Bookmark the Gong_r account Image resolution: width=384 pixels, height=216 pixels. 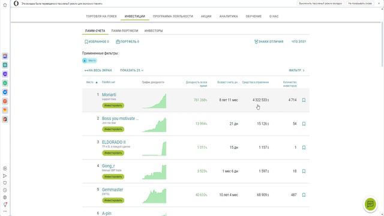coord(304,171)
